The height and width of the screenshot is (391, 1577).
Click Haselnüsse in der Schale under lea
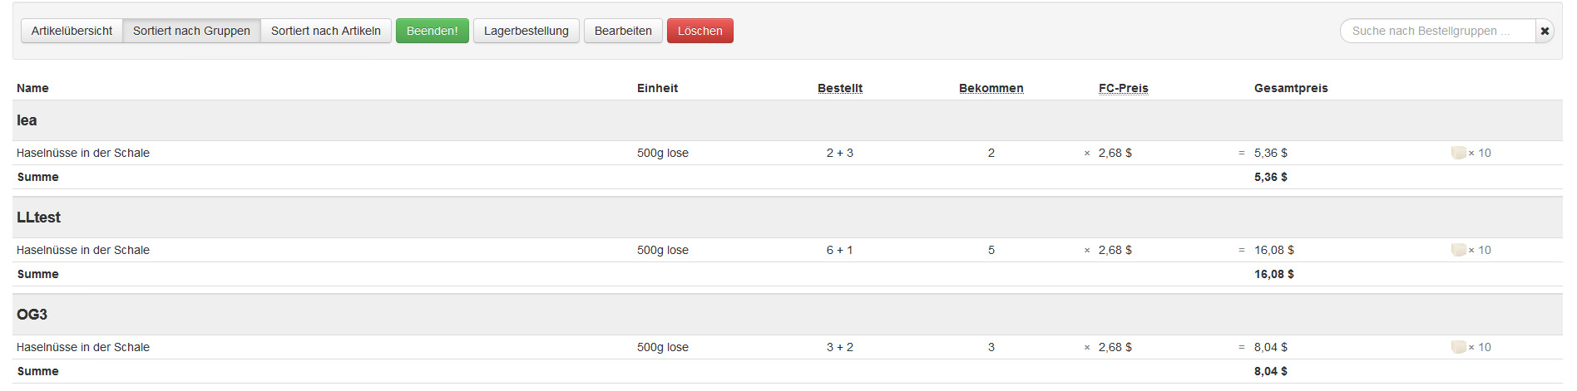coord(83,153)
